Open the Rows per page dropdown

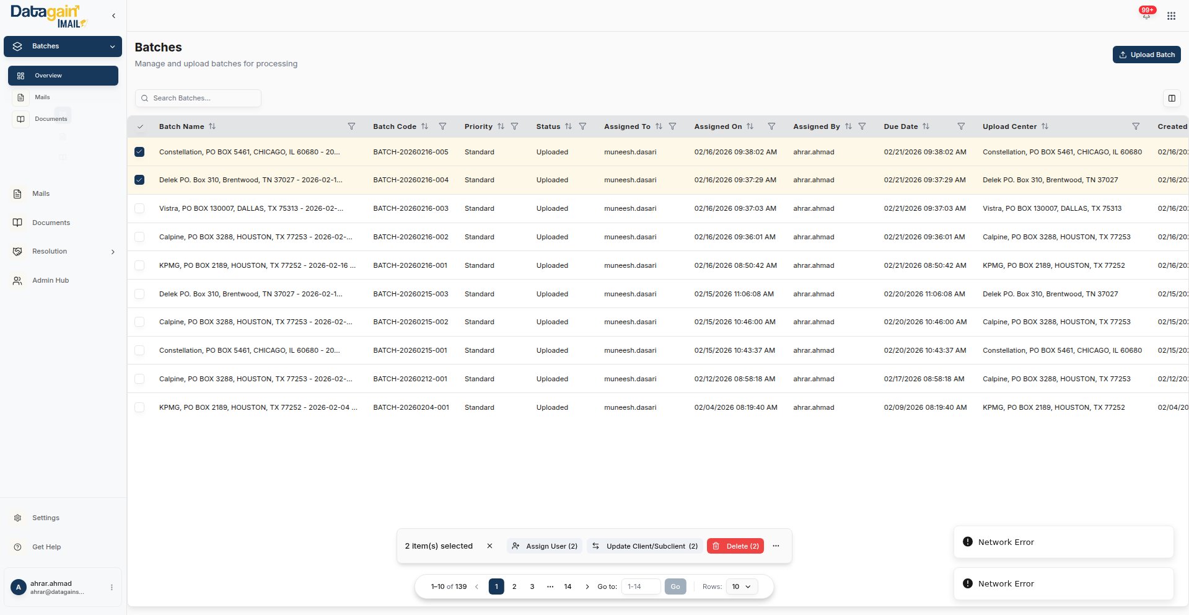pyautogui.click(x=741, y=586)
